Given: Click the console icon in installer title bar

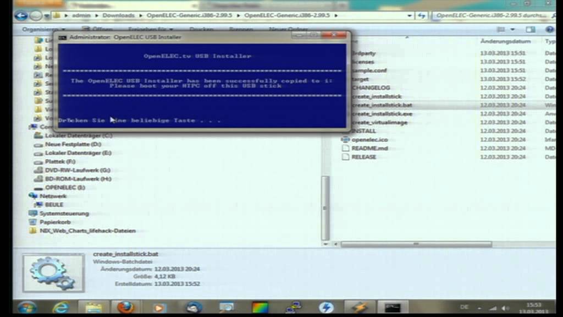Looking at the screenshot, I should click(x=63, y=37).
